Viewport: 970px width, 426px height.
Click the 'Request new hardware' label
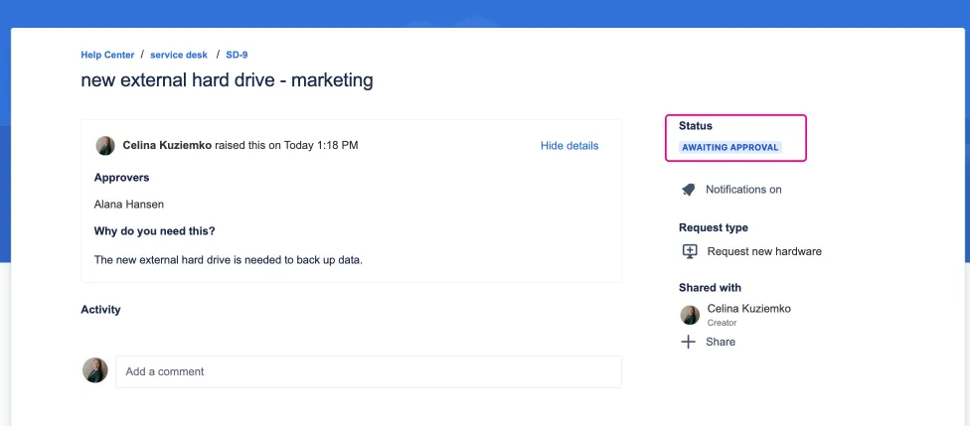pos(764,251)
